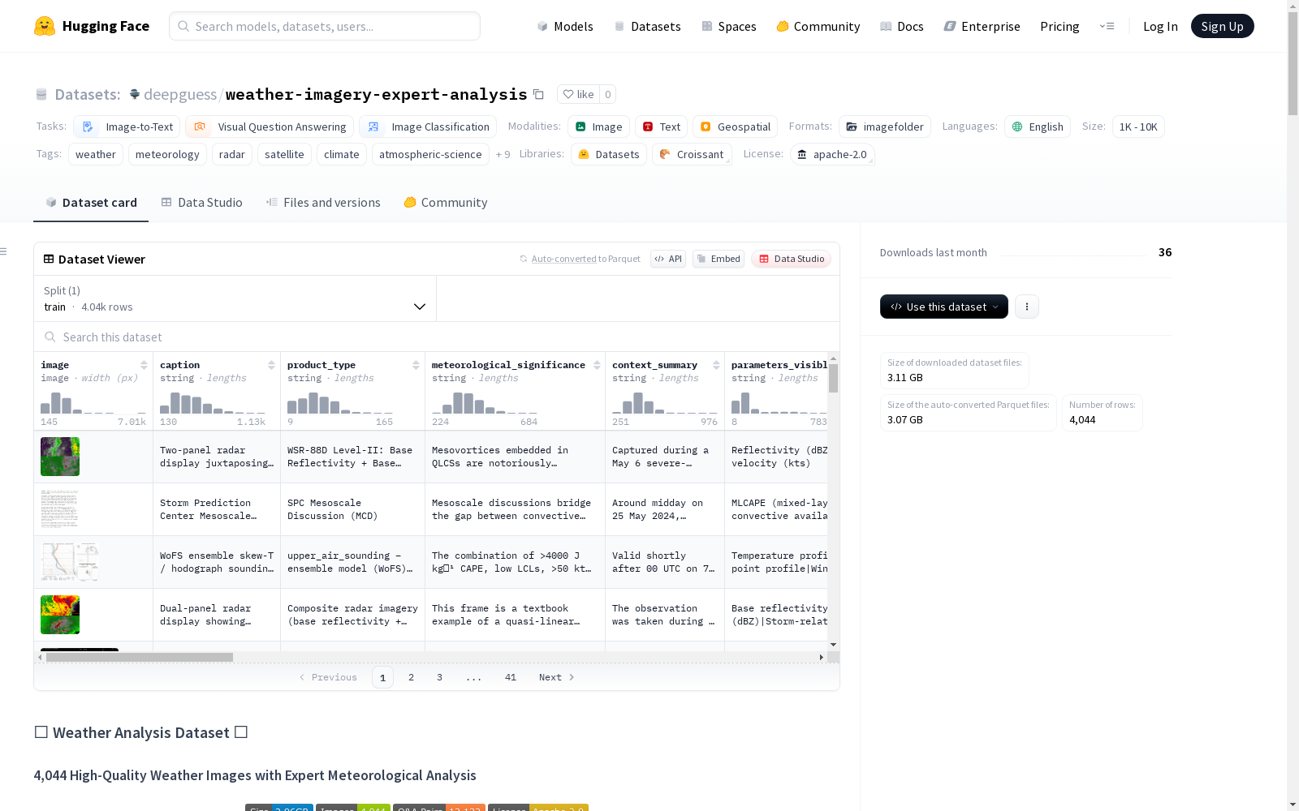
Task: Click the weather tag
Action: 96,154
